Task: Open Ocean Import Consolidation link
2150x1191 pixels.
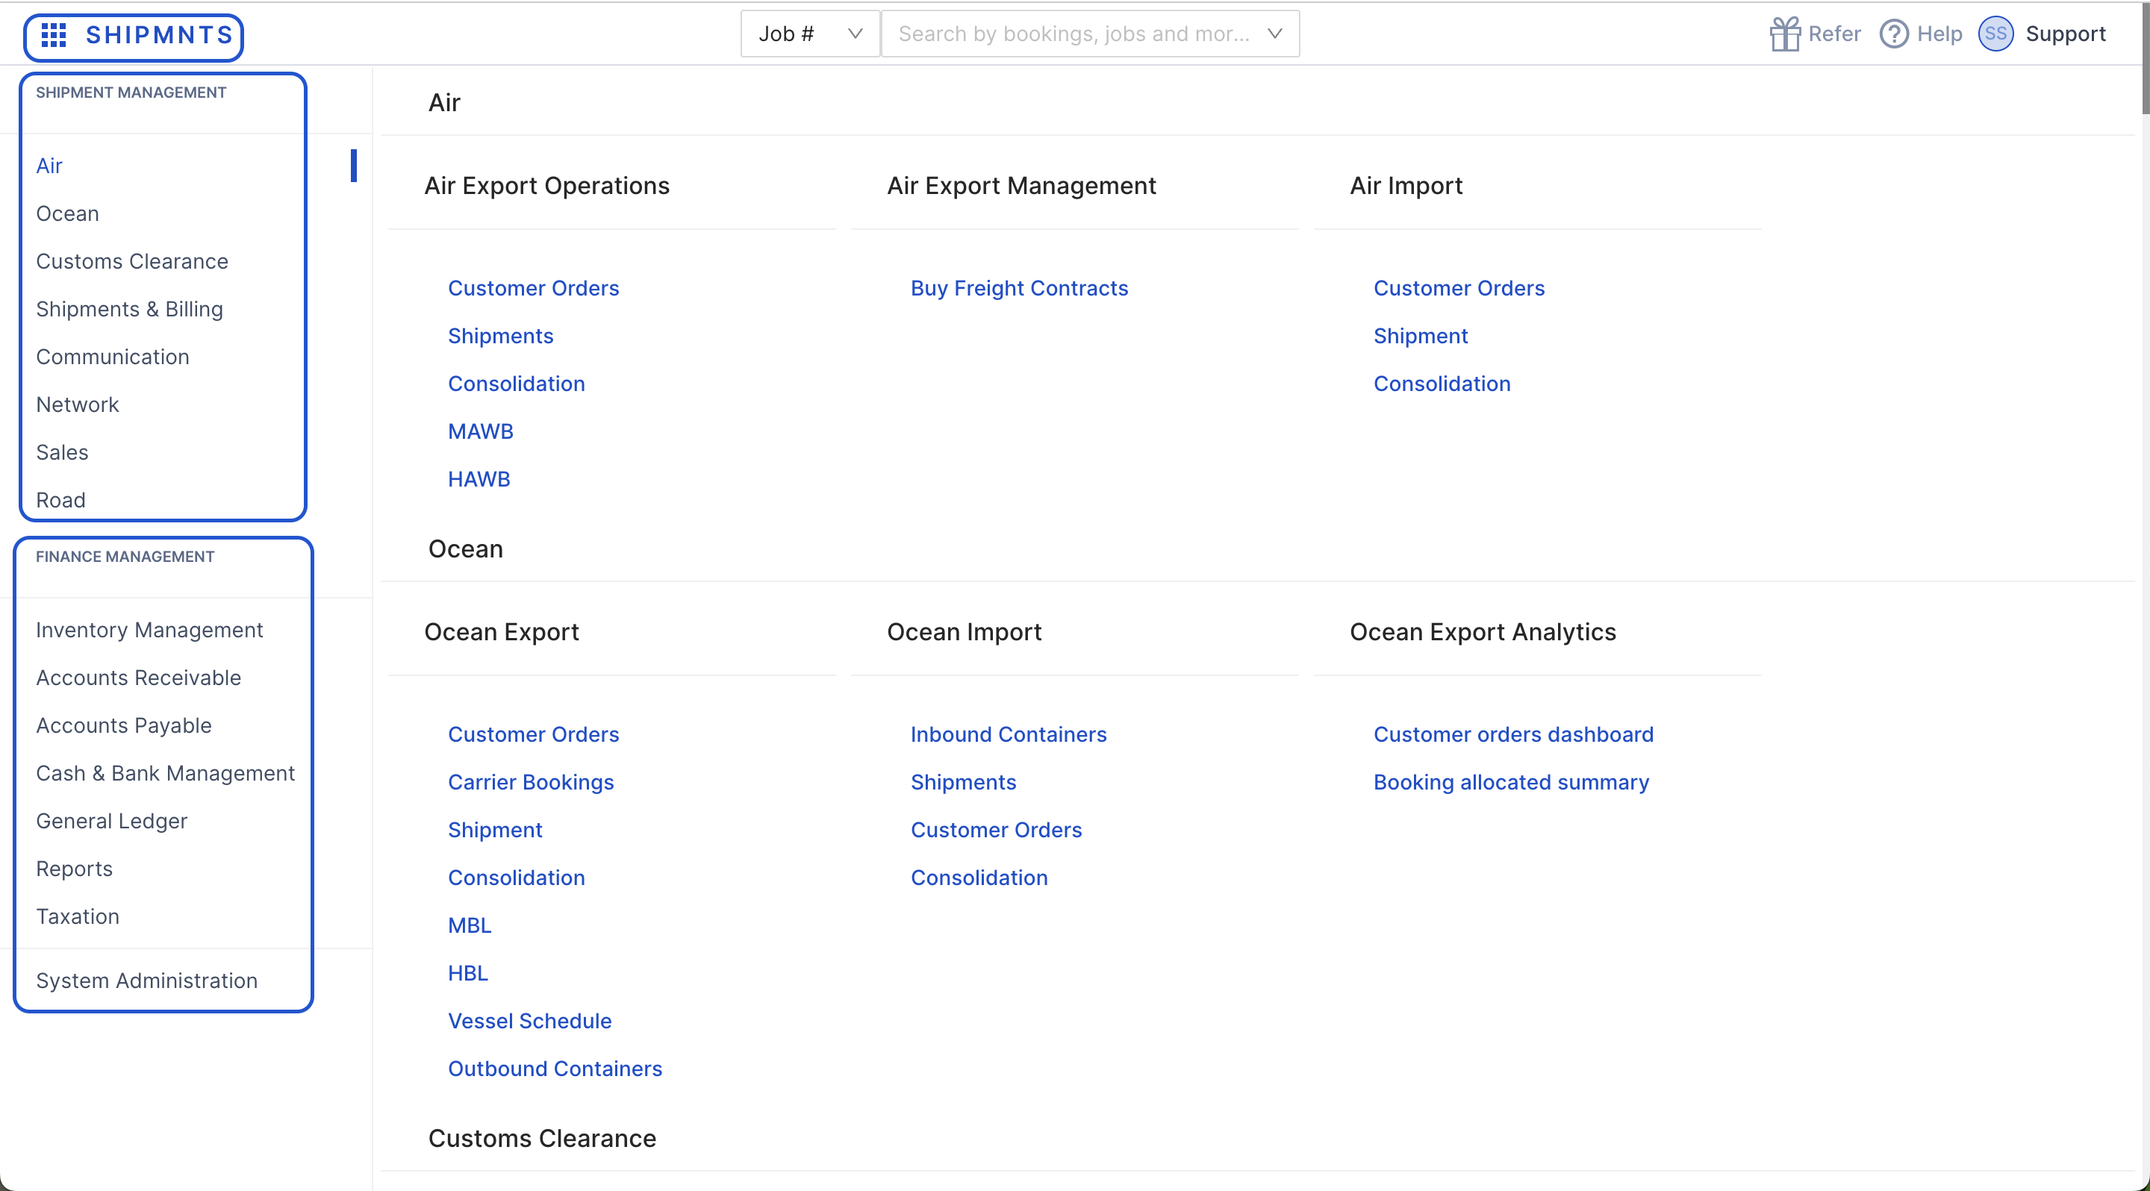Action: click(x=979, y=878)
